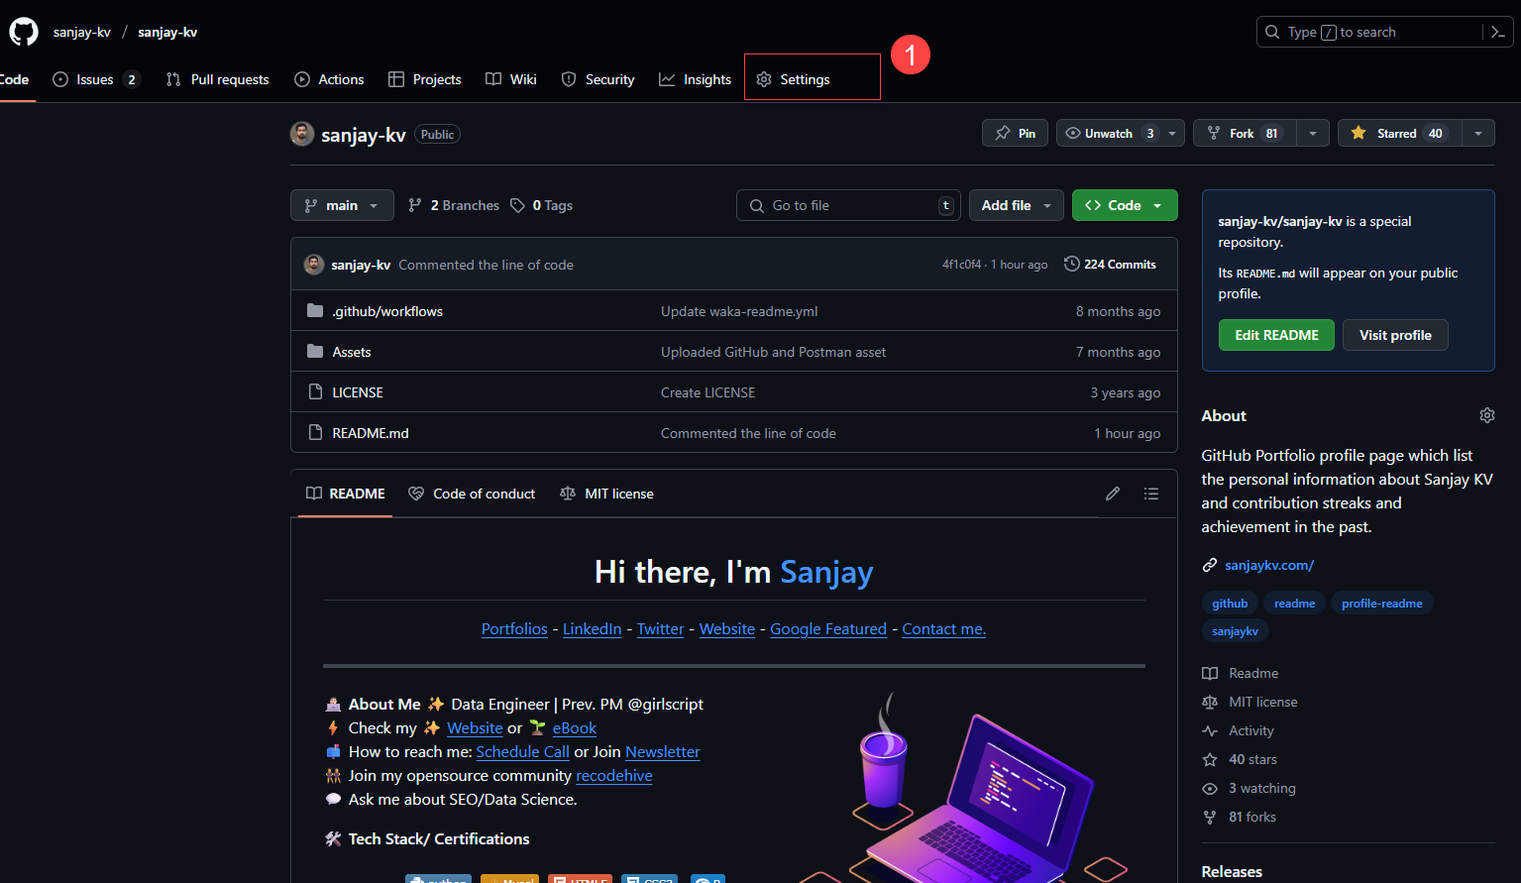This screenshot has height=883, width=1521.
Task: Open the .github/workflows folder
Action: [387, 311]
